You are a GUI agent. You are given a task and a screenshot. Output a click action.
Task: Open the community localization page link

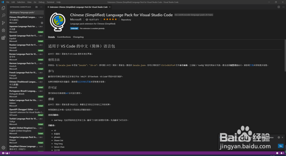(x=84, y=82)
